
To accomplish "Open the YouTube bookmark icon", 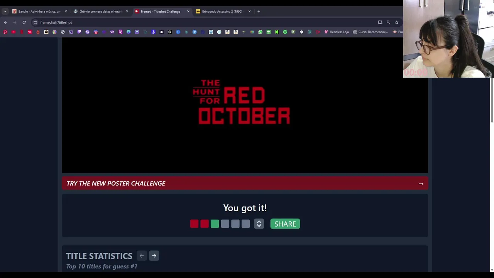I will 13,32.
